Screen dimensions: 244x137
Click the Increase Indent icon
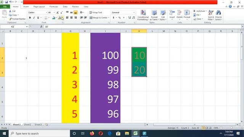click(x=85, y=18)
